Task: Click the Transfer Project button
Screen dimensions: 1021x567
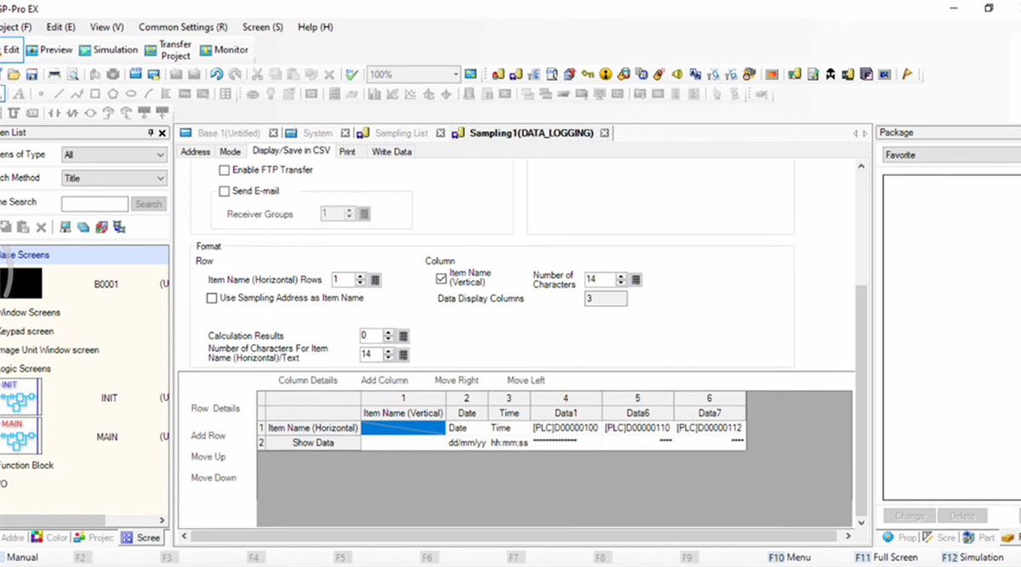Action: 168,50
